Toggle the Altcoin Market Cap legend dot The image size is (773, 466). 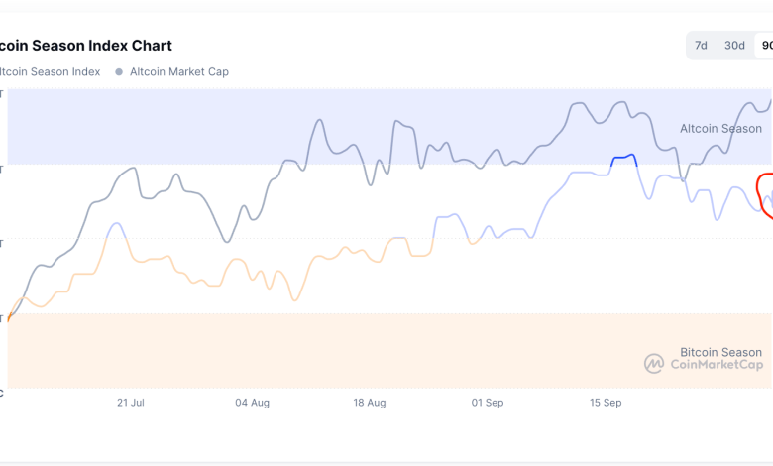click(x=120, y=71)
